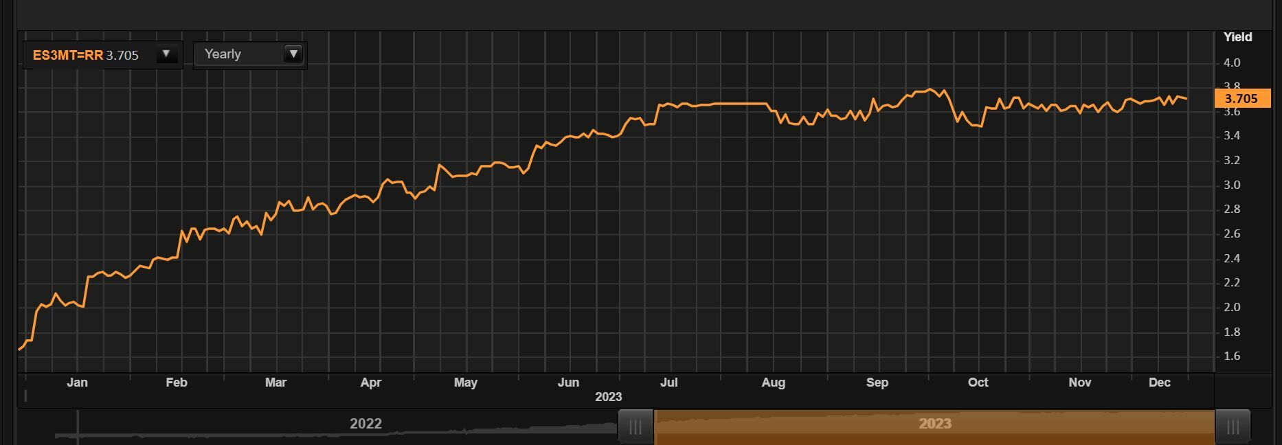Screen dimensions: 1282x445
Task: Click the 2.6 yield axis value
Action: click(1232, 233)
